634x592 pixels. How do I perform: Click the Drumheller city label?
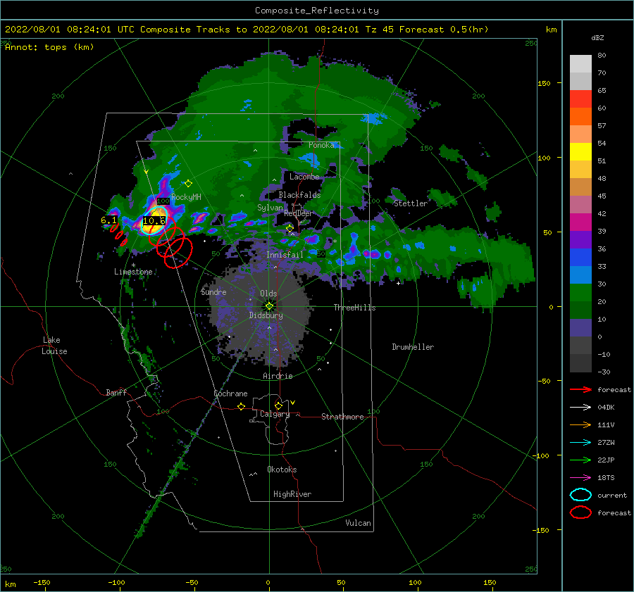point(413,347)
